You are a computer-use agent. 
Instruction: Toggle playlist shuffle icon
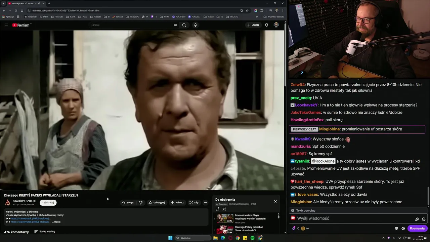tap(224, 209)
